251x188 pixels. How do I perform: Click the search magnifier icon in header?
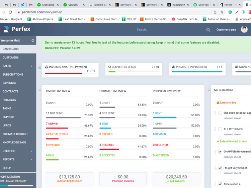pyautogui.click(x=208, y=30)
